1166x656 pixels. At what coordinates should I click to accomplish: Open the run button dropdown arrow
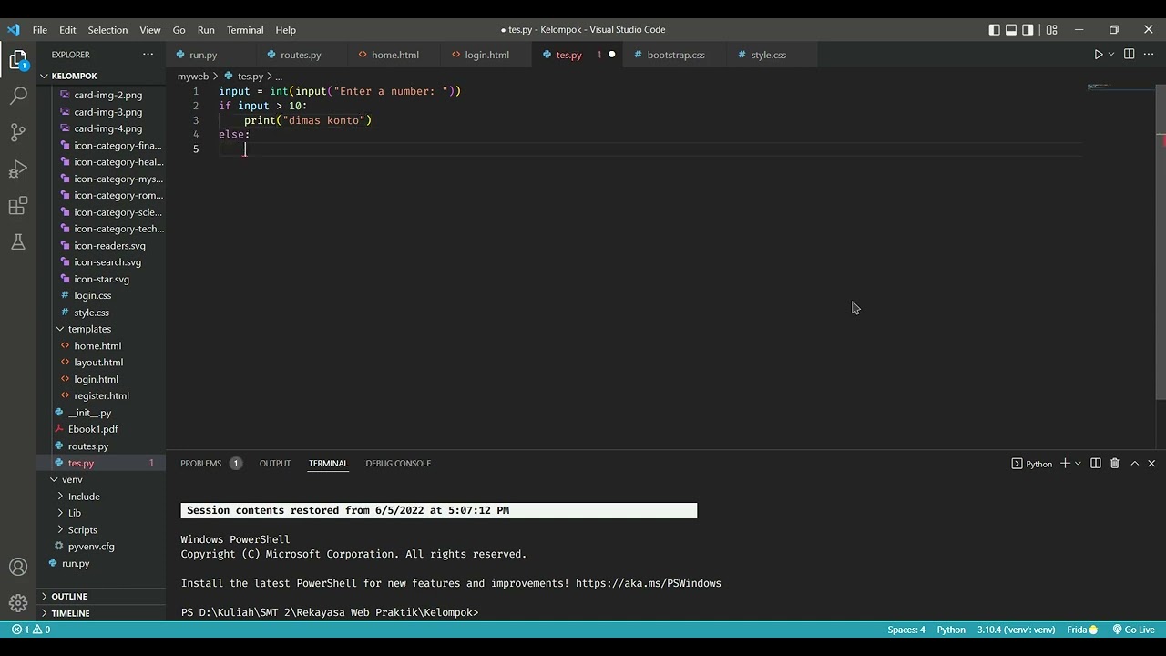[x=1111, y=55]
